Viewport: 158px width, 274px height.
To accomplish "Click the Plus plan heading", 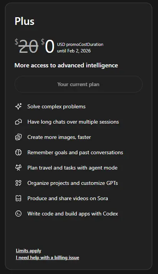I will click(25, 21).
